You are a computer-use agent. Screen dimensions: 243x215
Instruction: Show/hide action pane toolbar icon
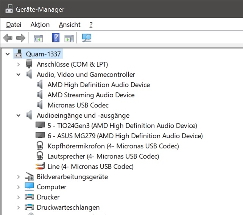[69, 38]
